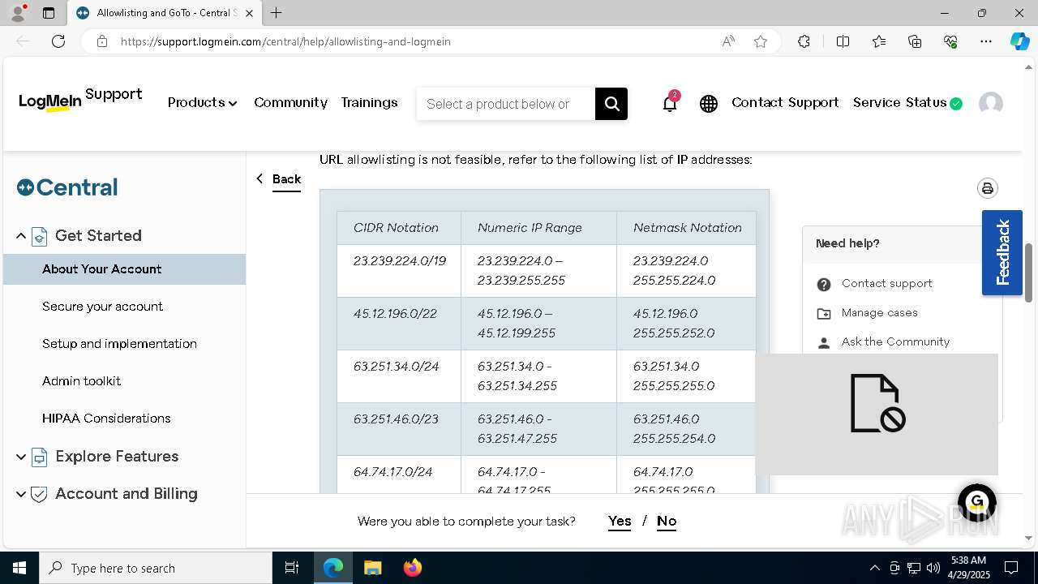Print this article using printer icon
Image resolution: width=1038 pixels, height=584 pixels.
coord(987,188)
